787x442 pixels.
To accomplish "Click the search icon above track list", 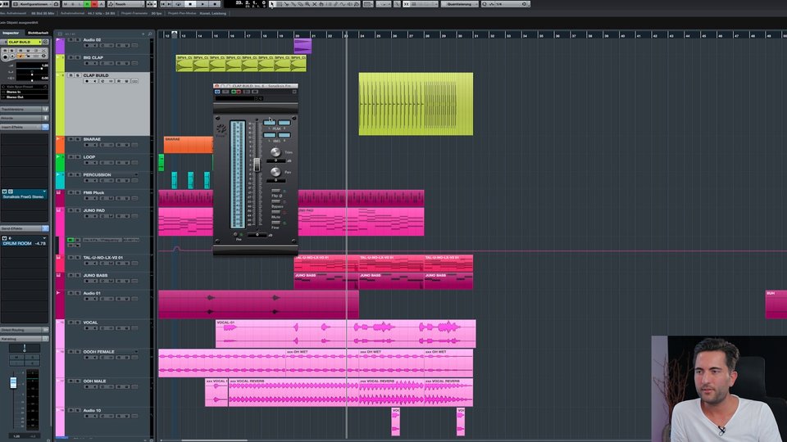I will (x=149, y=34).
